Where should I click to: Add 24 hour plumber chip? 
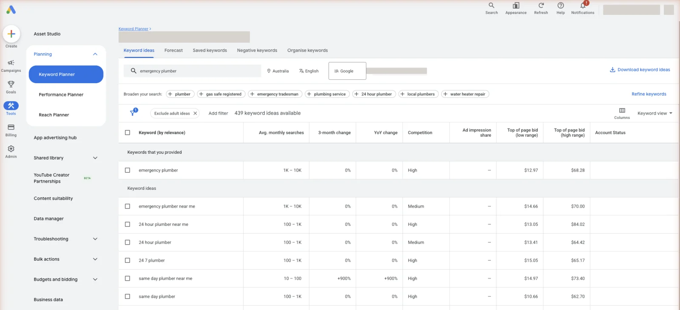coord(374,94)
